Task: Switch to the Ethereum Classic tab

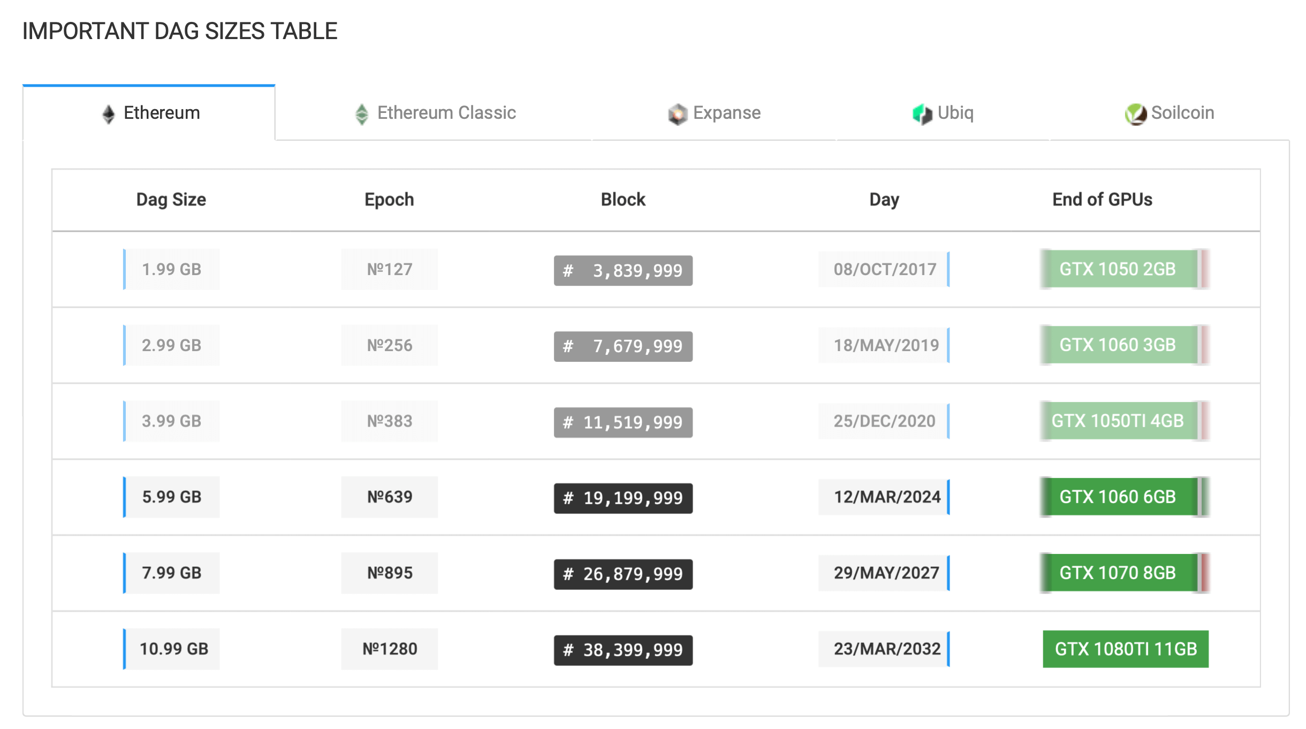Action: click(446, 113)
